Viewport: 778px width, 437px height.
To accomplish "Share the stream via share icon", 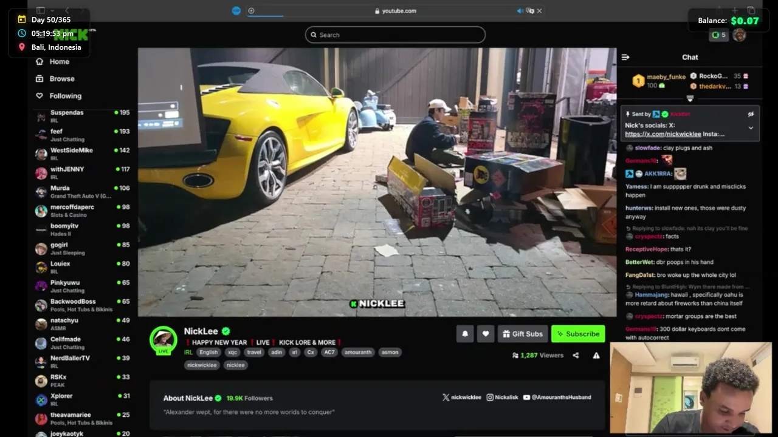I will pyautogui.click(x=576, y=355).
